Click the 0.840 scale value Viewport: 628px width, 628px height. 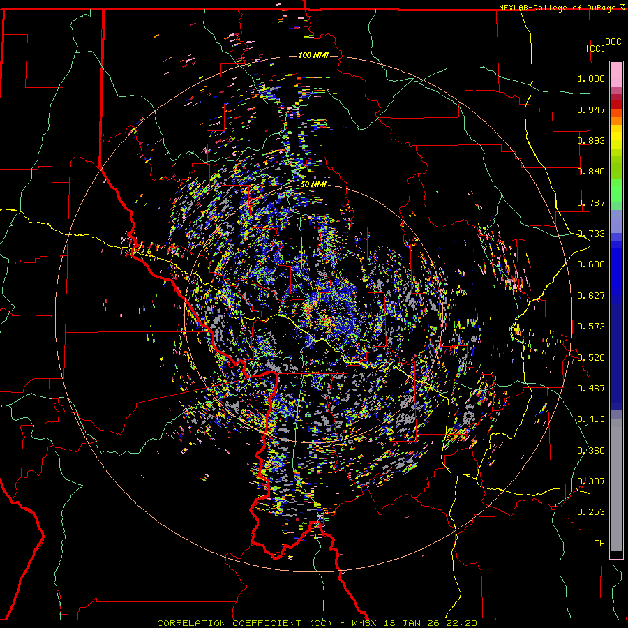tap(591, 172)
